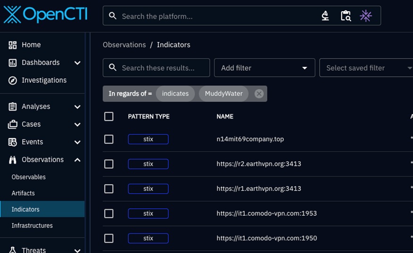
Task: Check the it1.comodo-vpn.com:1950 row checkbox
Action: (109, 238)
